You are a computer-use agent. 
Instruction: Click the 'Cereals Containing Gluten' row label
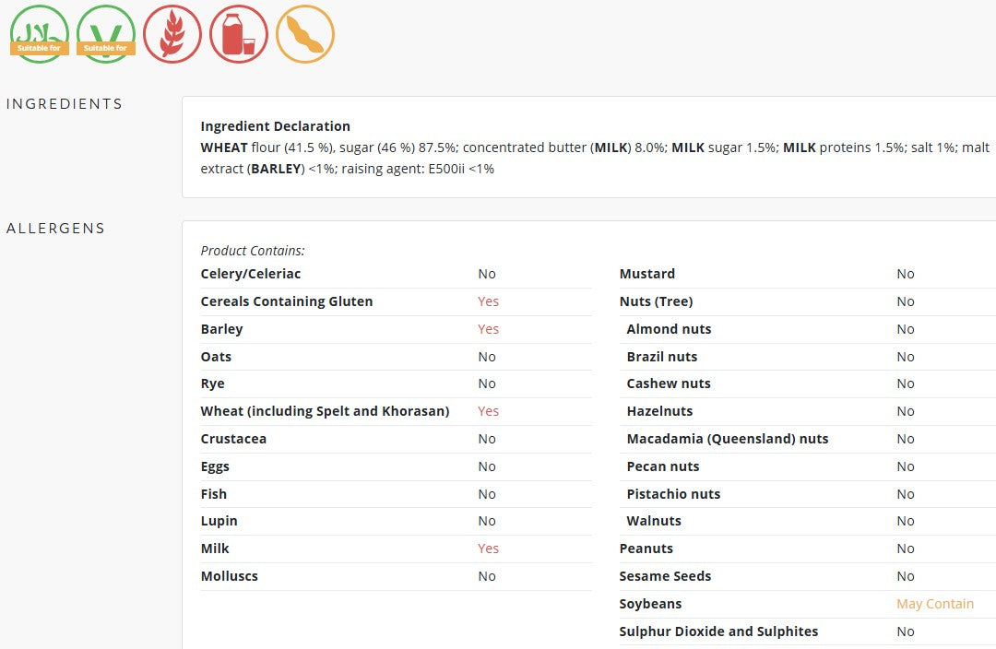coord(287,301)
